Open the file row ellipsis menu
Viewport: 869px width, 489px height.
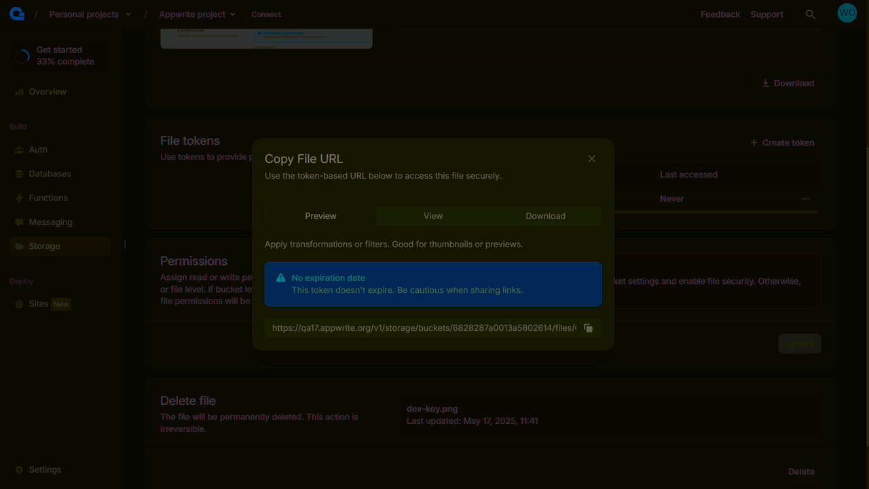point(806,198)
